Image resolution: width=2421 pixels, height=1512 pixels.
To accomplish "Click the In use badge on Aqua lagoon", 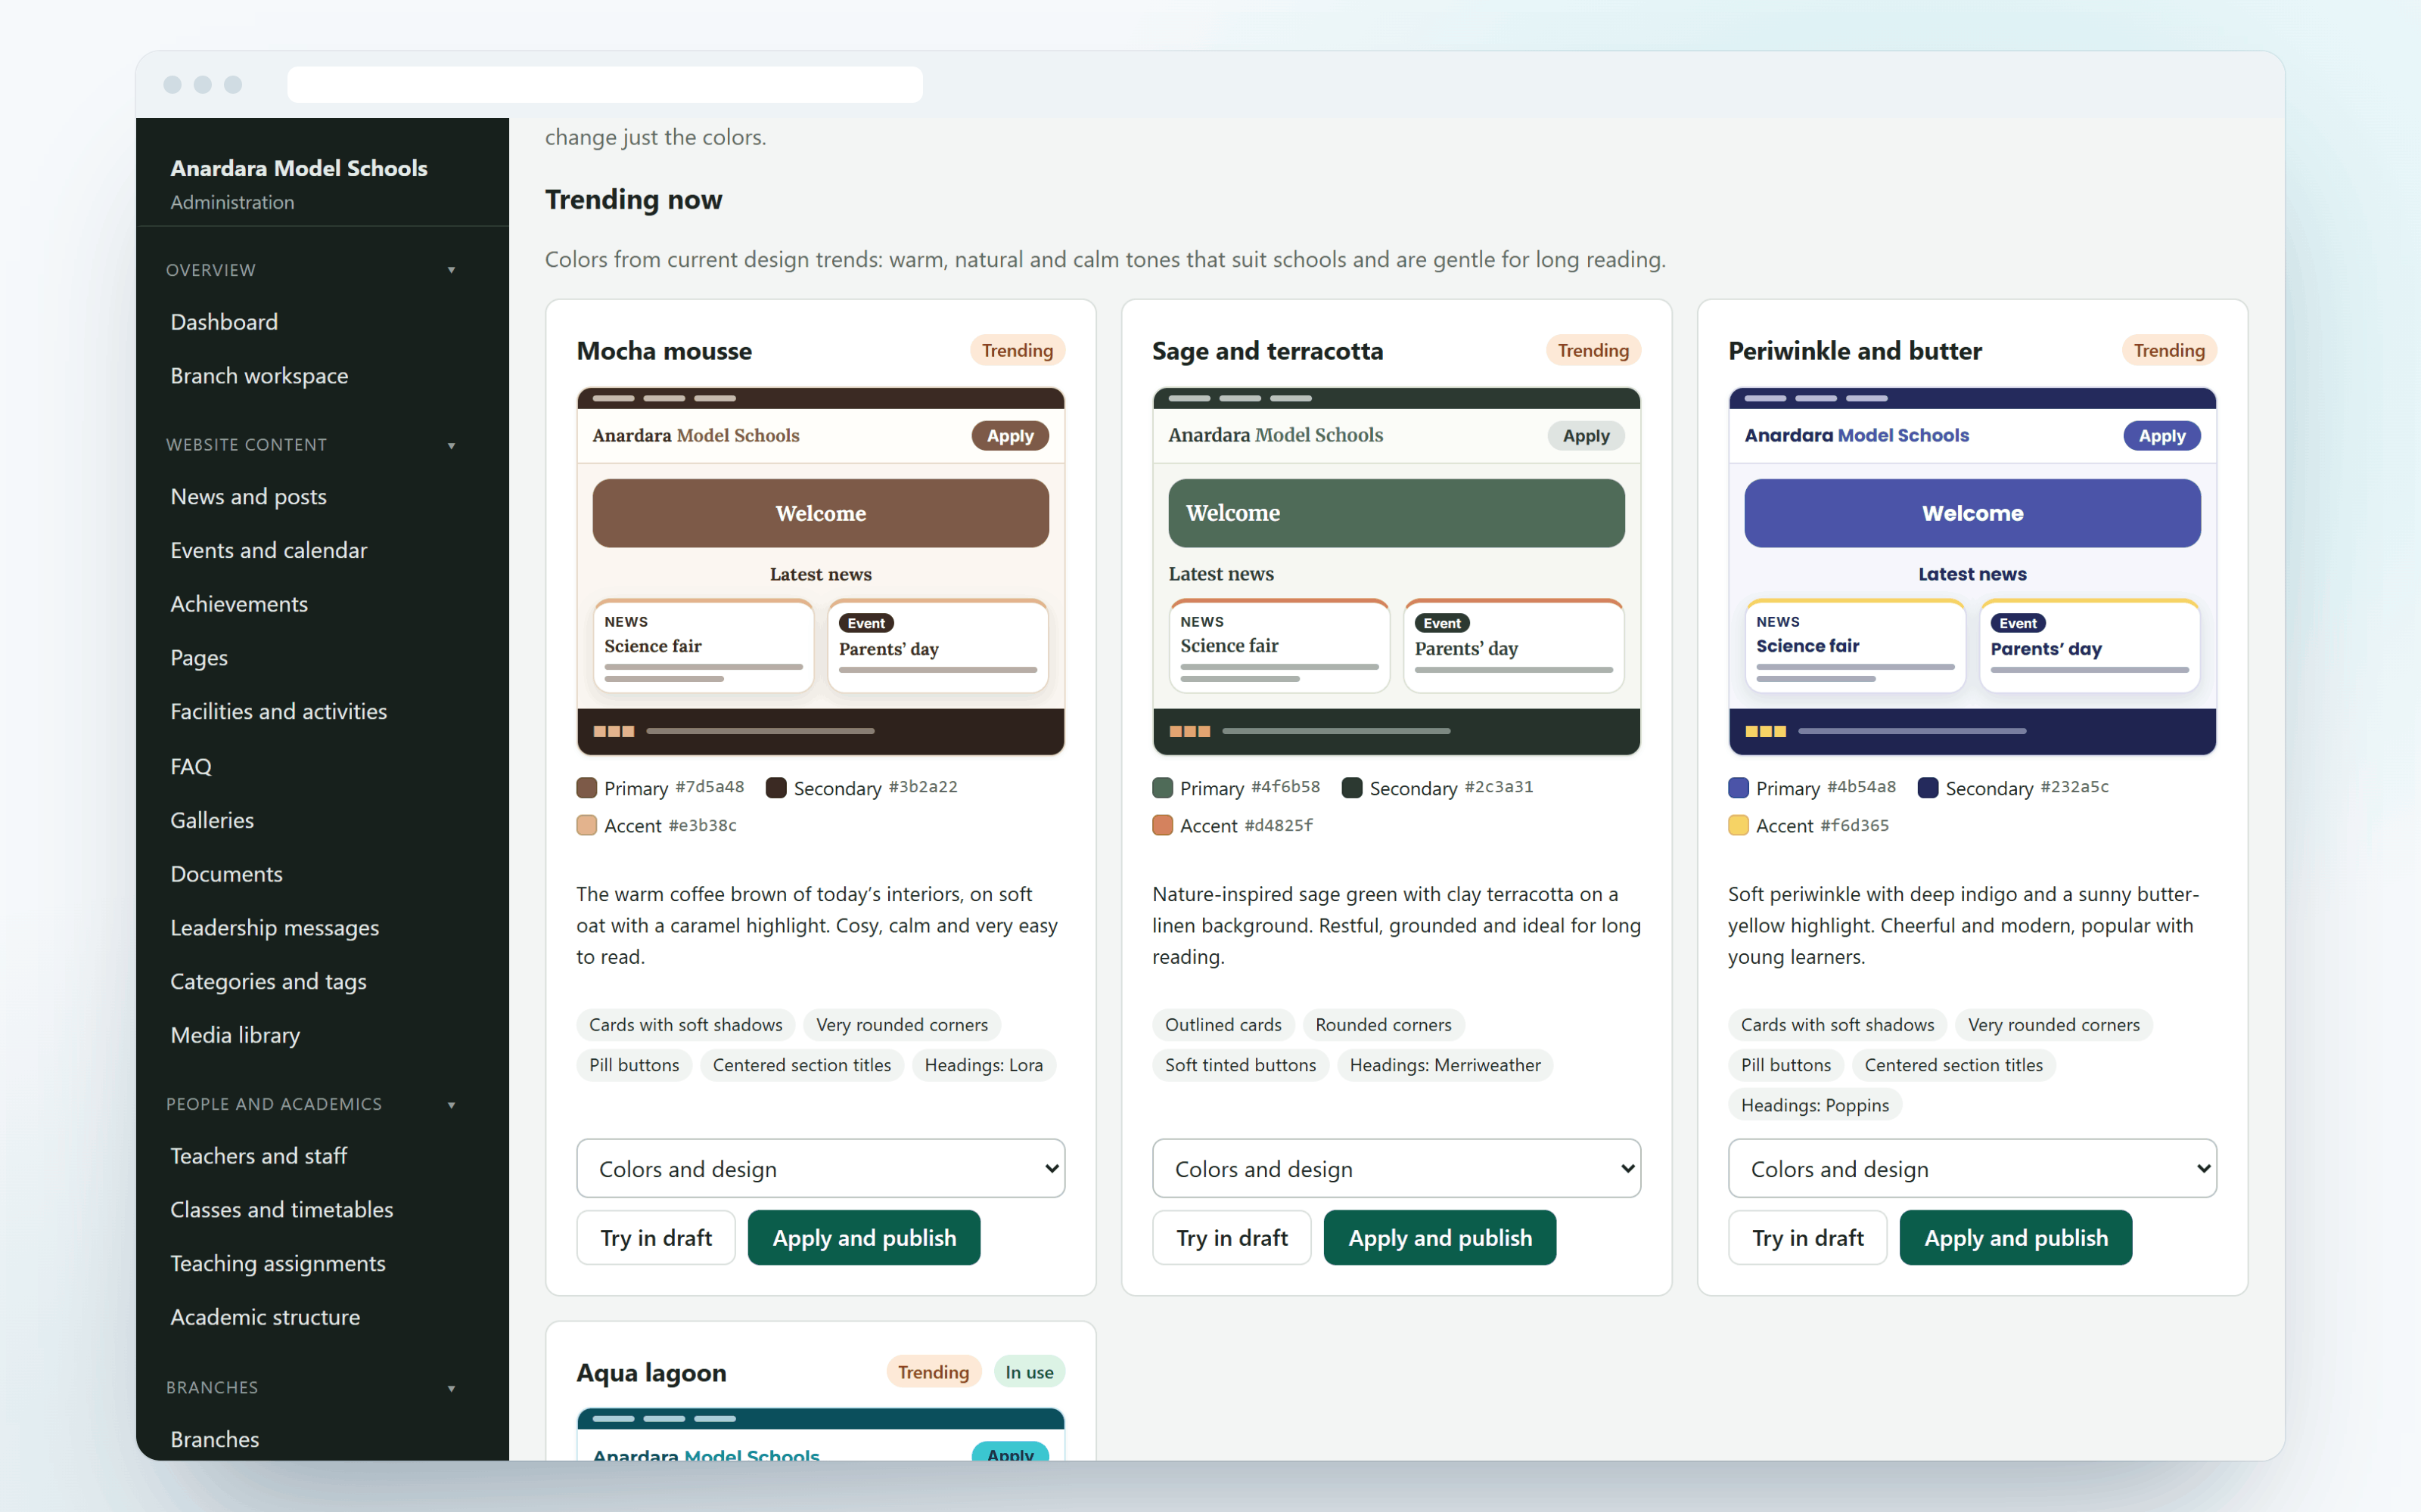I will [1028, 1373].
